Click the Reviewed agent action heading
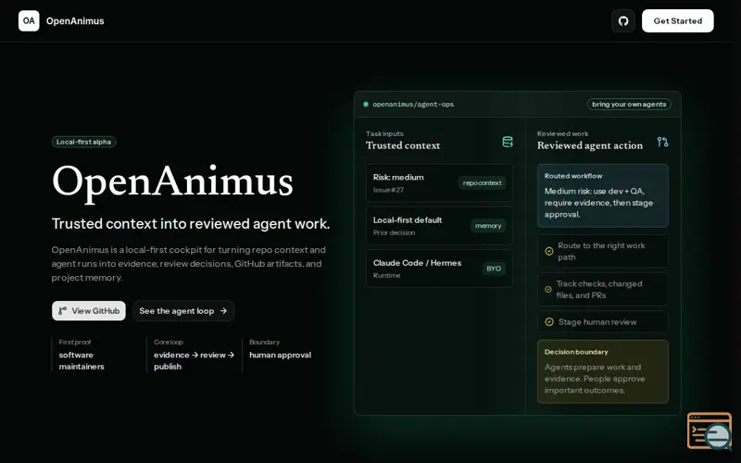 pos(590,145)
